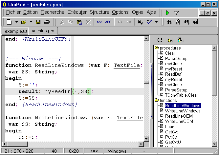Open the dropdown arrow next to Open folder
Screen dimensions: 219x155
click(x=31, y=22)
